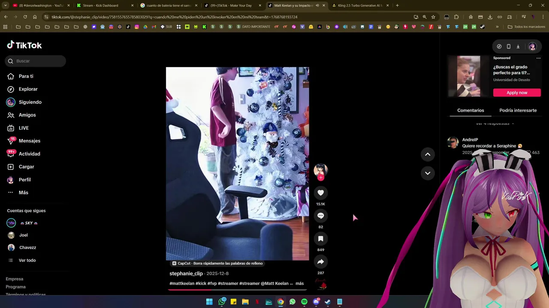This screenshot has height=308, width=549.
Task: Open stephanie_clip profile name
Action: 186,274
